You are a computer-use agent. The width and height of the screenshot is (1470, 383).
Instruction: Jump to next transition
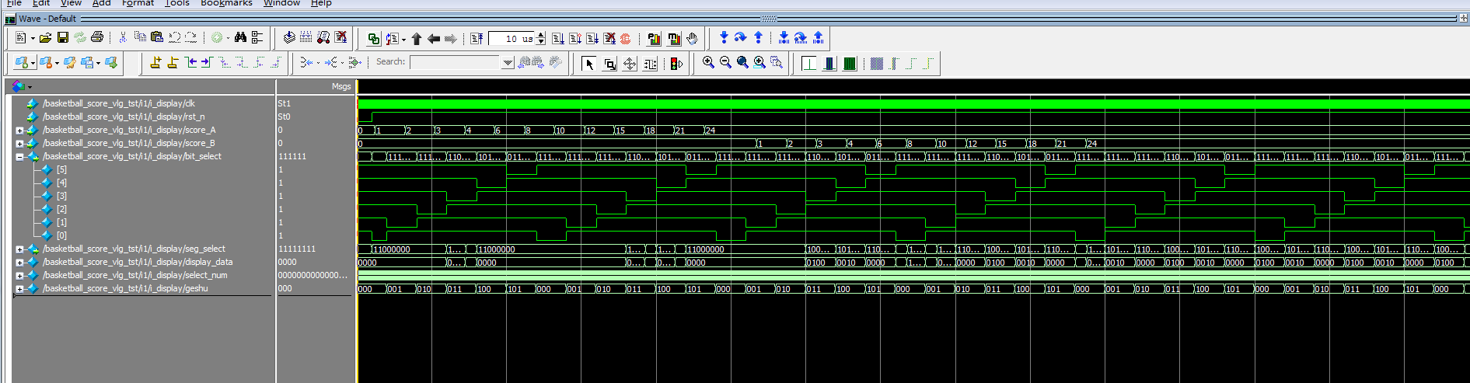click(208, 62)
